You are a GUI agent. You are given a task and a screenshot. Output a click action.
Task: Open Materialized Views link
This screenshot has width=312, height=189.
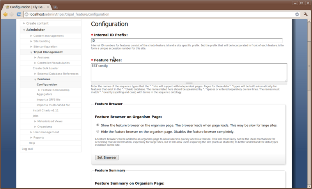point(50,121)
